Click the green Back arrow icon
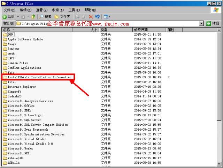This screenshot has width=223, height=168. (x=5, y=17)
